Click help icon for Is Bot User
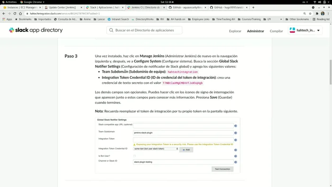The width and height of the screenshot is (332, 187). [x=235, y=156]
